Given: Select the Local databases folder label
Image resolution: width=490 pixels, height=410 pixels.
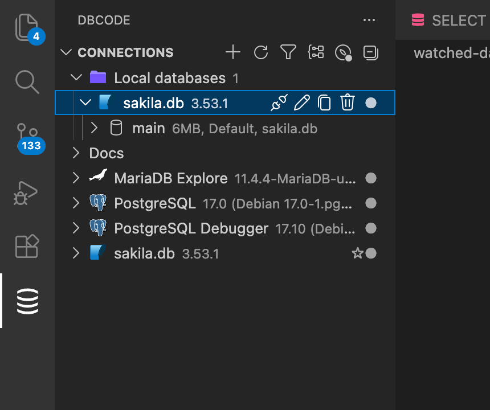Looking at the screenshot, I should point(170,78).
